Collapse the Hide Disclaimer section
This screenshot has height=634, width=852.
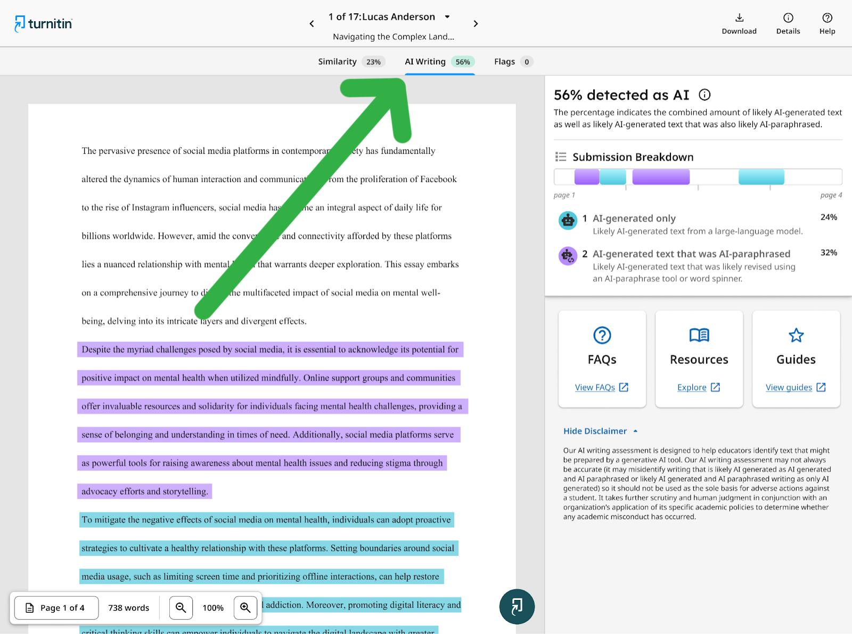tap(600, 431)
